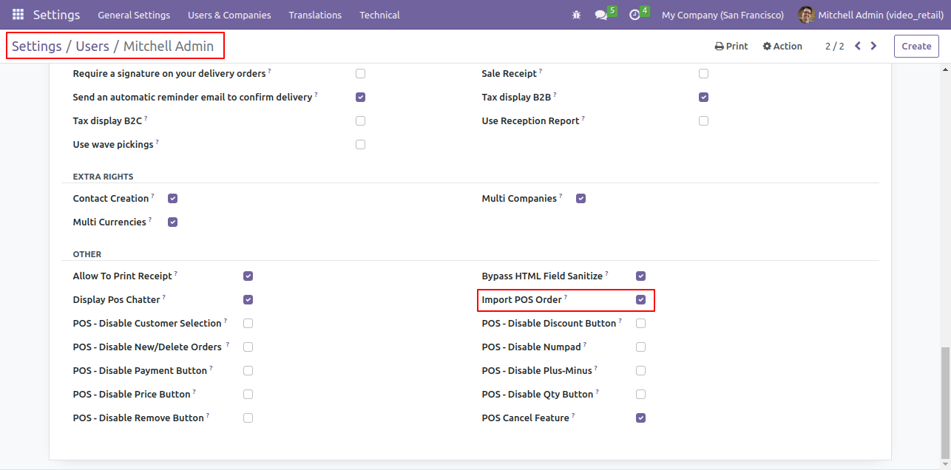Click the Create button
Image resolution: width=951 pixels, height=470 pixels.
point(916,46)
